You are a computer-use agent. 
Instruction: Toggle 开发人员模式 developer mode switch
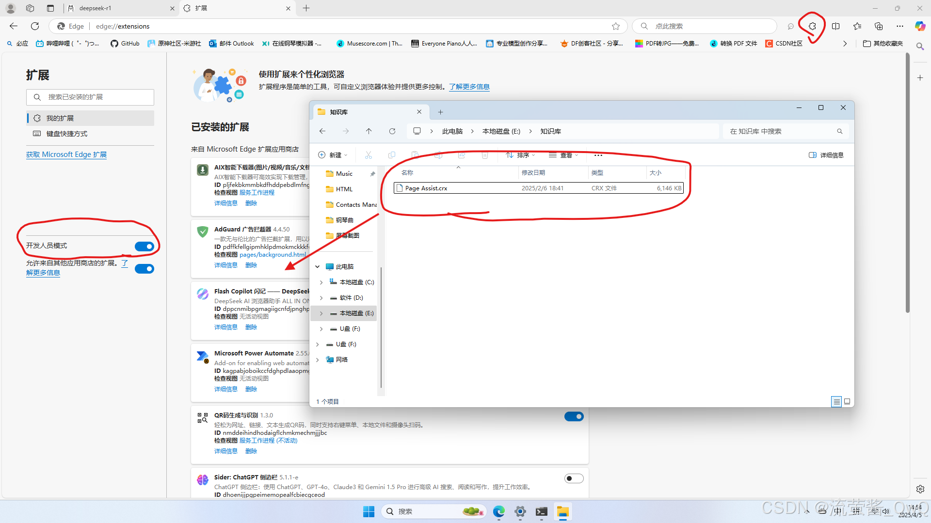click(x=144, y=246)
